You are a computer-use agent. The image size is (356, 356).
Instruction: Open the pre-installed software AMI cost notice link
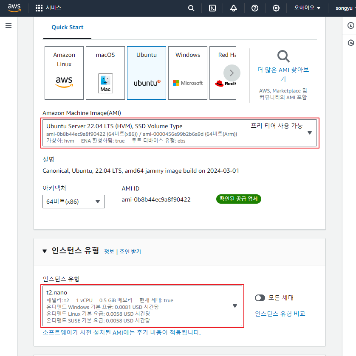pos(121,333)
